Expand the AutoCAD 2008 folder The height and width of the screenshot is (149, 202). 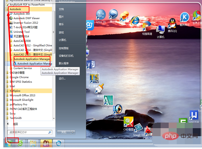[22, 41]
